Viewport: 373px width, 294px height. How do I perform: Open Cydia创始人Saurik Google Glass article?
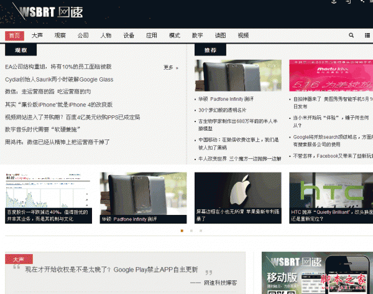tap(59, 79)
